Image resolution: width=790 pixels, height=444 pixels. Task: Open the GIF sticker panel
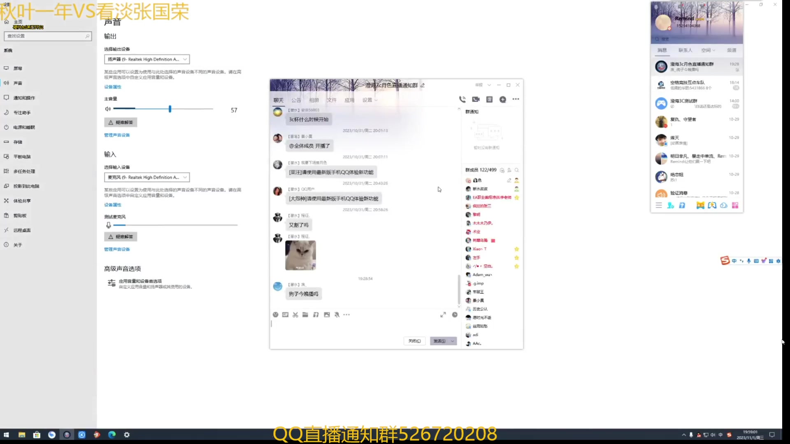click(285, 314)
